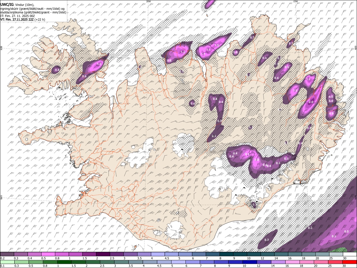Click the '30' label under the lower legend row

[x=345, y=266]
